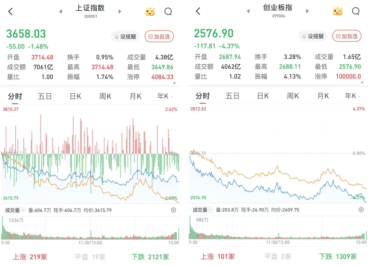Select 月K tab on 创业板指
The height and width of the screenshot is (265, 368).
coord(323,96)
